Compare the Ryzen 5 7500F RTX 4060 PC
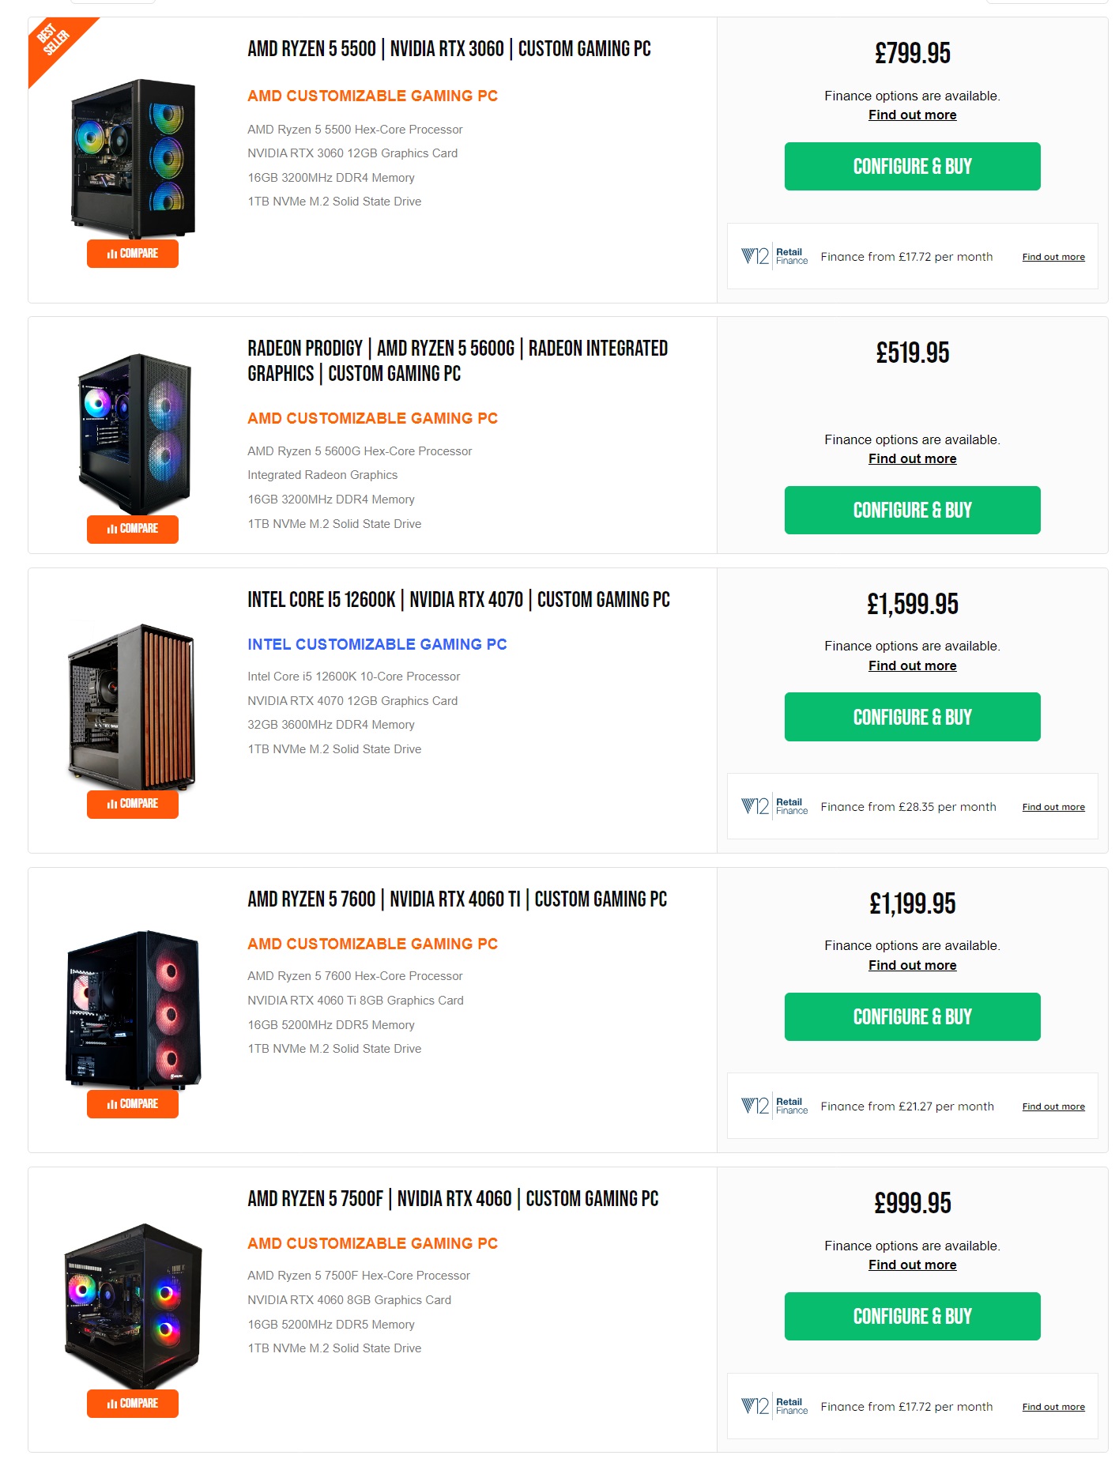 133,1403
